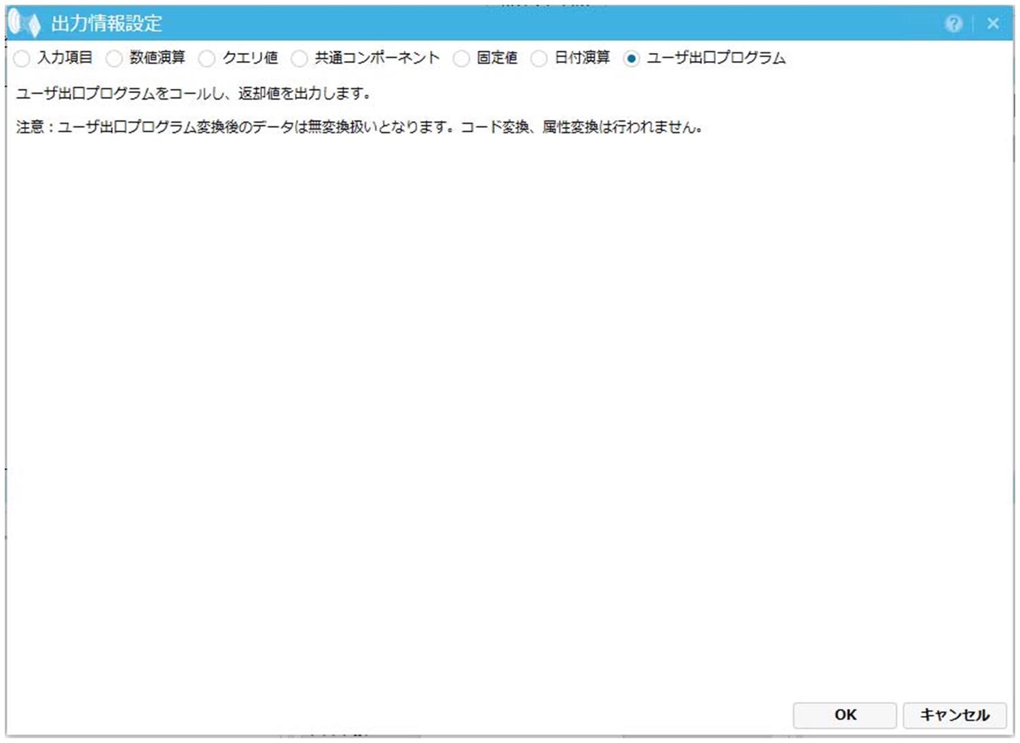Screen dimensions: 1020x743
Task: Choose the 数値演算 option
Action: pos(114,58)
